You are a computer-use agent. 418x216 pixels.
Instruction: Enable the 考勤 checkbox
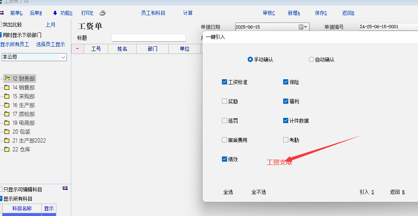click(x=286, y=140)
